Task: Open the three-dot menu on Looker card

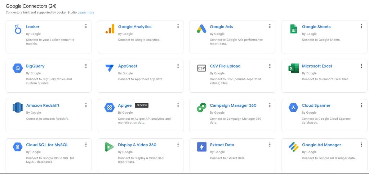Action: 86,26
